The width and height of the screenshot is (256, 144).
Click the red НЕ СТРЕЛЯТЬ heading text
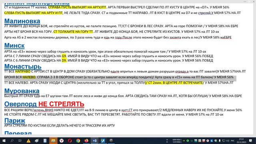61,104
